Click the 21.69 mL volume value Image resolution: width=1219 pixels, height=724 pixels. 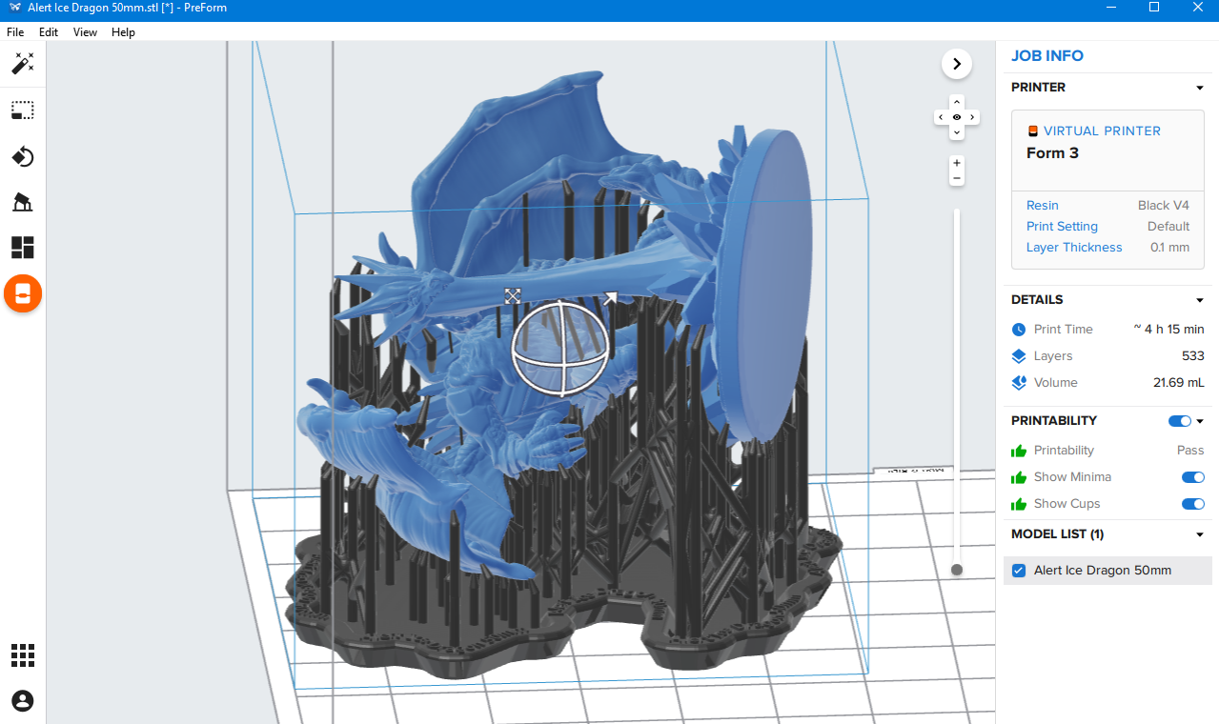pyautogui.click(x=1179, y=383)
